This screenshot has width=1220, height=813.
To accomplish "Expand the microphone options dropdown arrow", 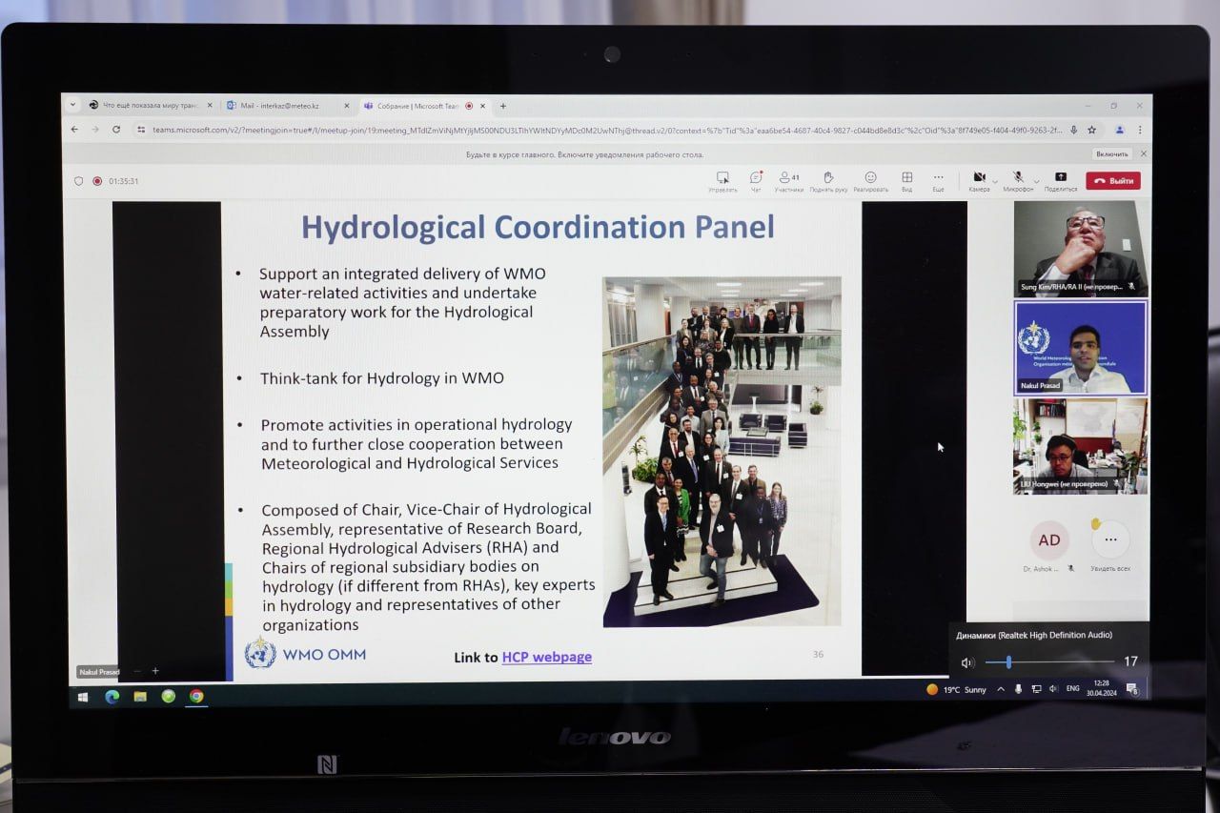I will 1036,181.
